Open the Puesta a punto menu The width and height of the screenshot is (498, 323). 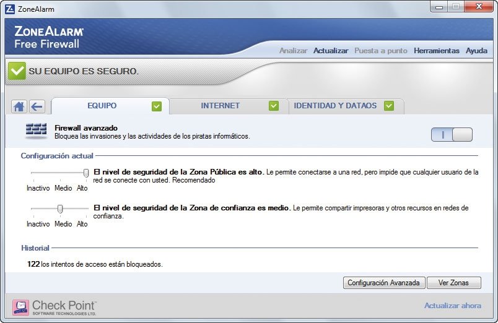tap(381, 51)
